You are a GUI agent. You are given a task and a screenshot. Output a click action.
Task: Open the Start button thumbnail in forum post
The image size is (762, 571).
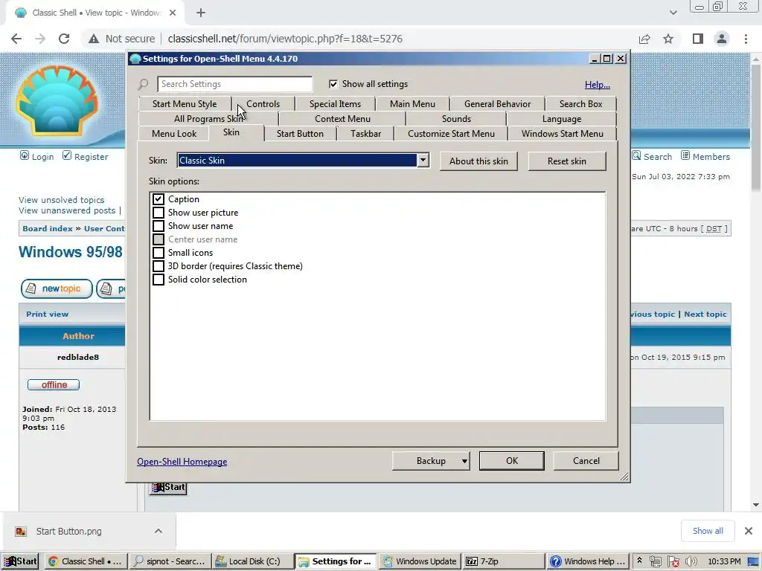click(x=168, y=487)
